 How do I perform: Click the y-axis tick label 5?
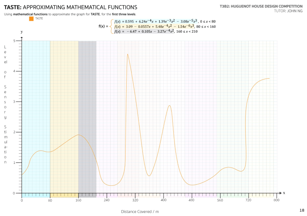click(15, 41)
